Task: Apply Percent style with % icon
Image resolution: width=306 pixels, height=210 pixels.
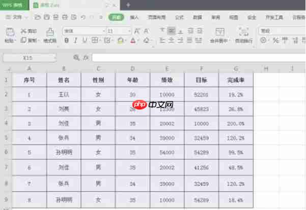Action: click(275, 41)
